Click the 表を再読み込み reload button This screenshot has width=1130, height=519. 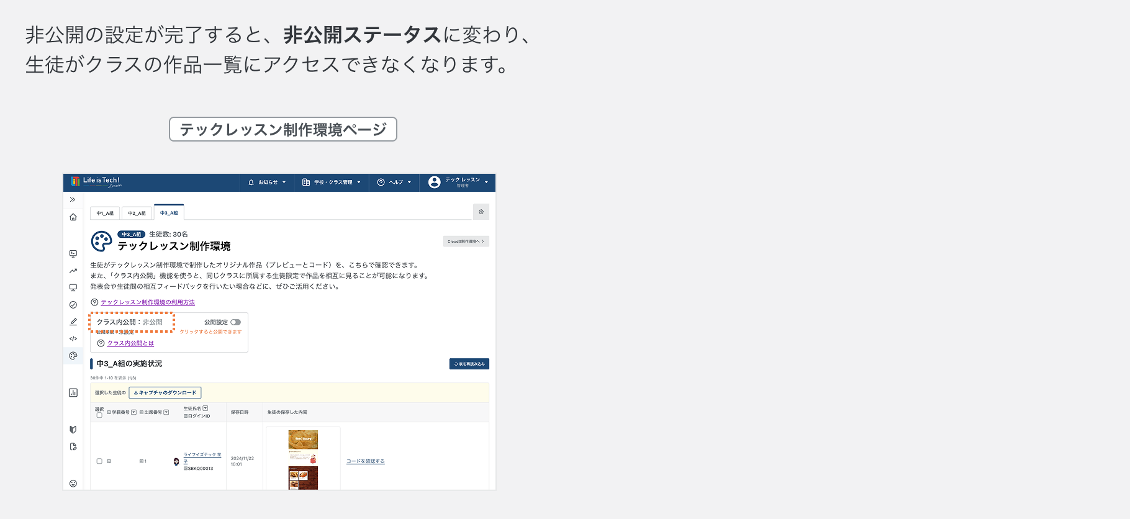pyautogui.click(x=469, y=364)
